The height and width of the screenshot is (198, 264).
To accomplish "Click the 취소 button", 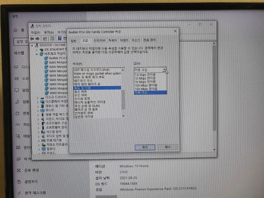I will click(168, 147).
